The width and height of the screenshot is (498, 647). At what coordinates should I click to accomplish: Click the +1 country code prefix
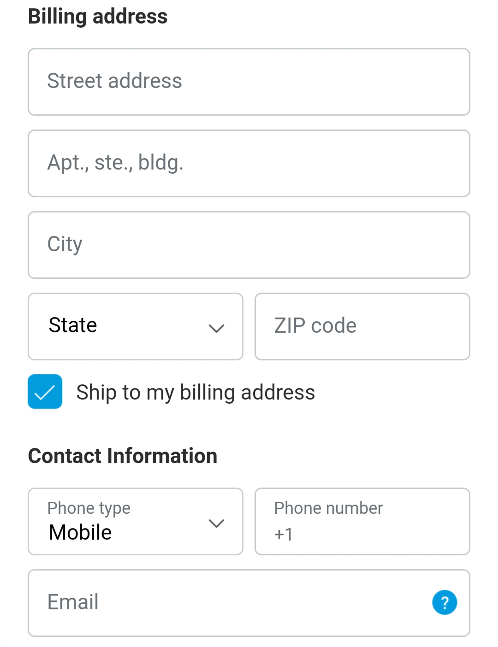(283, 534)
